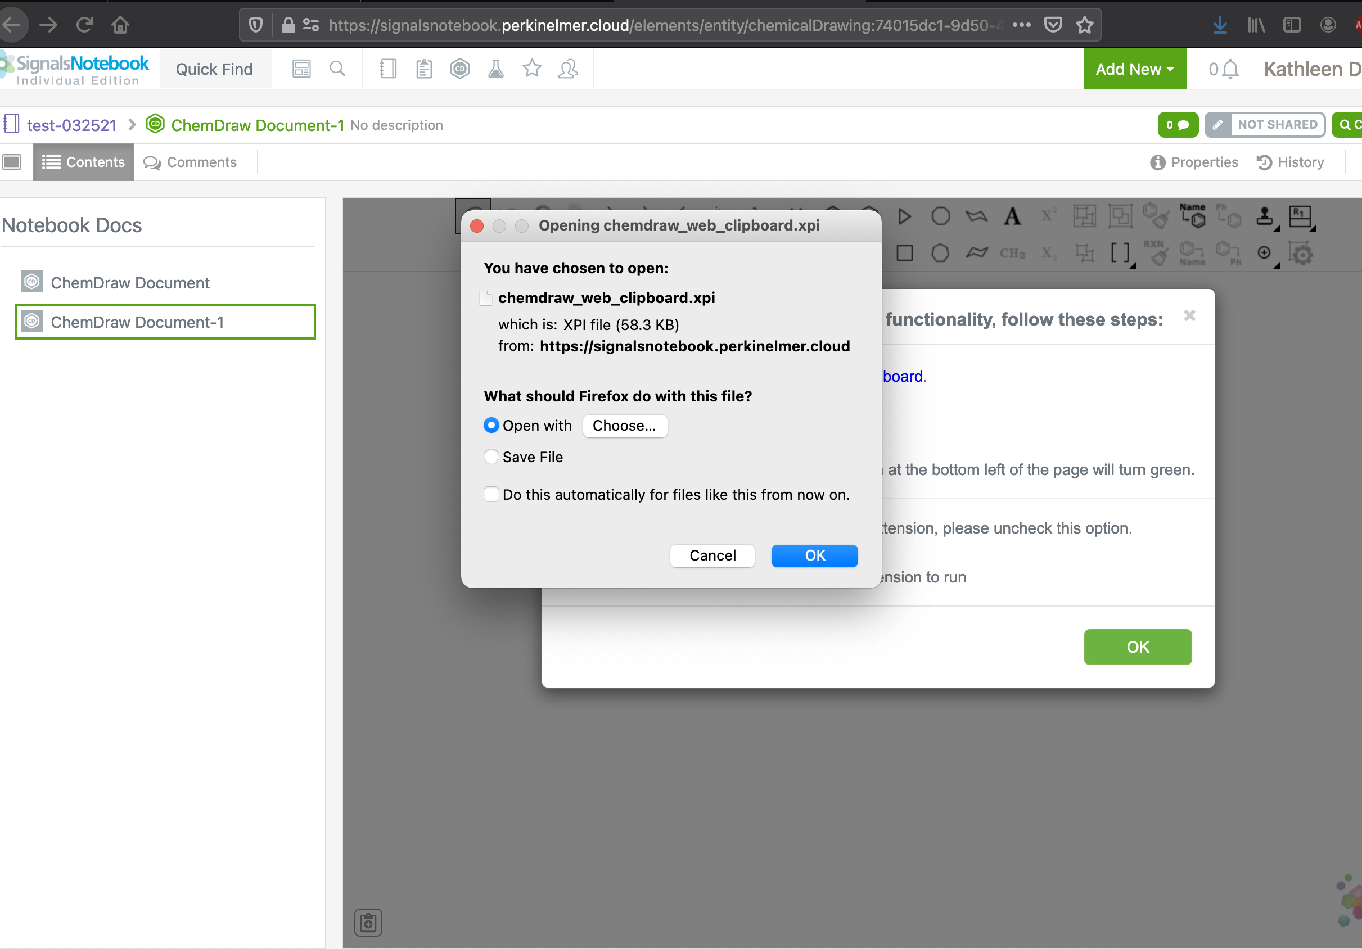Click the SignalsNotebook logo
1362x949 pixels.
(75, 69)
